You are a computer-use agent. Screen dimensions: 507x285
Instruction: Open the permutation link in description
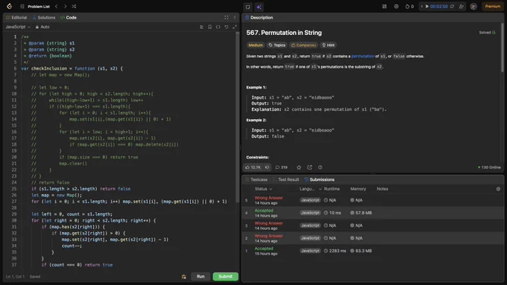[362, 56]
